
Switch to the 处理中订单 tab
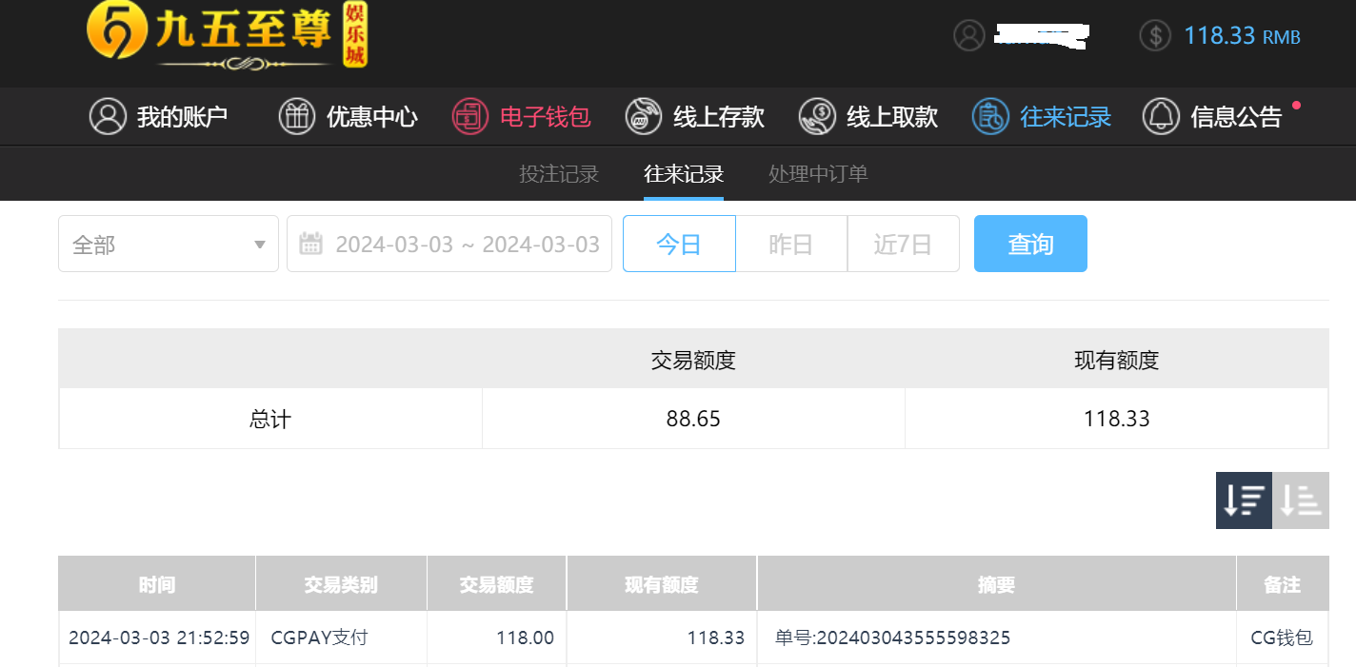point(819,174)
